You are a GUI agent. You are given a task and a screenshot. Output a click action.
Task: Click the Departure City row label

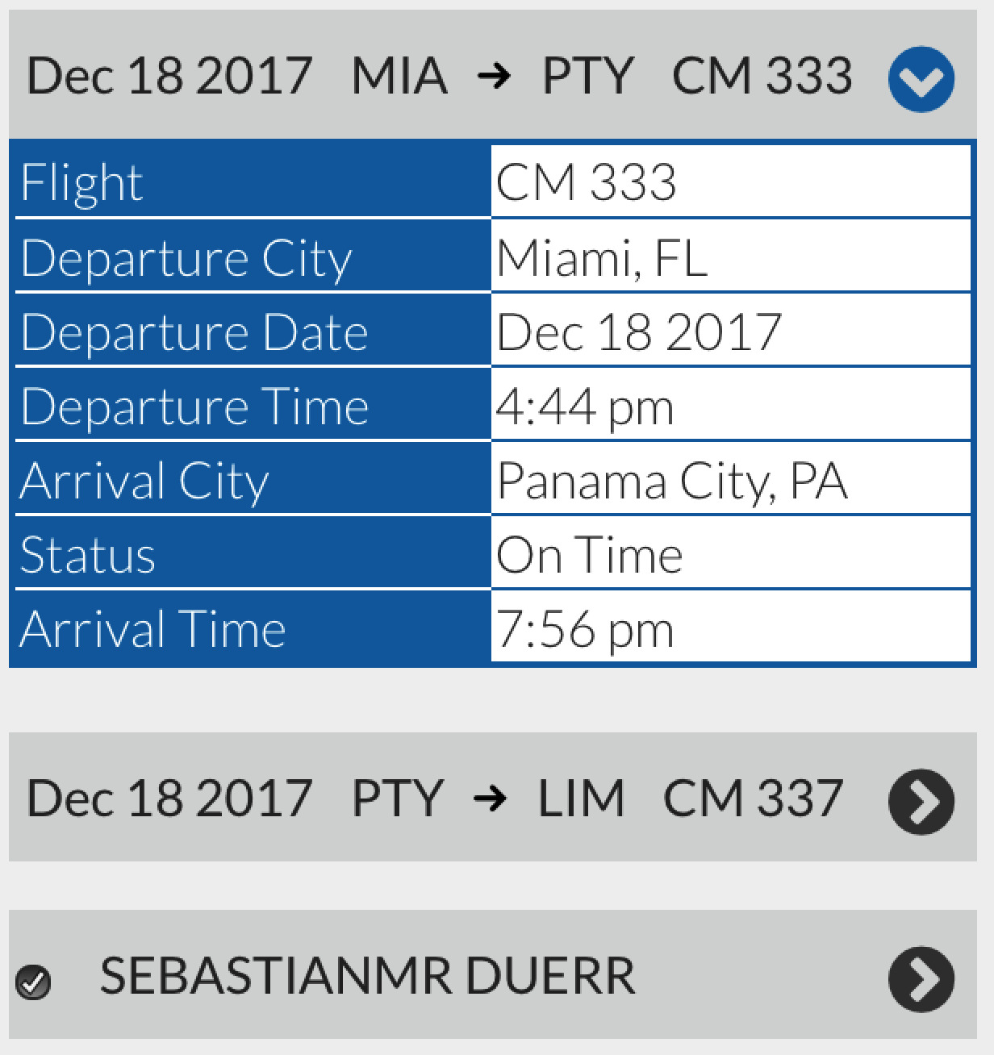tap(186, 259)
